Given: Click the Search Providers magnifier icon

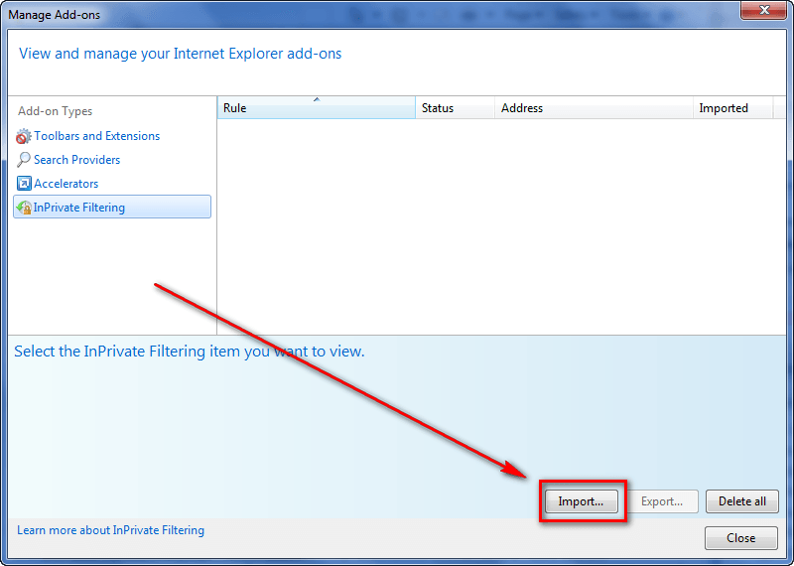Looking at the screenshot, I should point(24,160).
